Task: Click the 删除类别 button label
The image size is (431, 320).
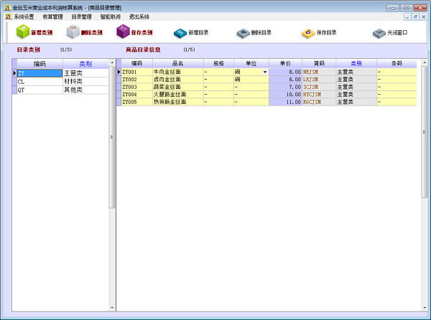Action: 92,33
